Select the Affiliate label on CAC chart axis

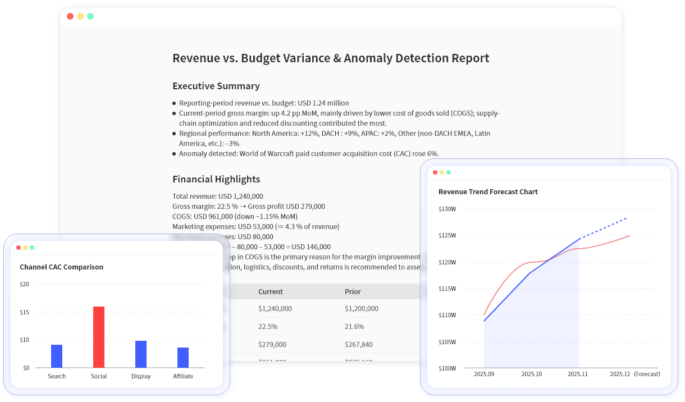183,376
